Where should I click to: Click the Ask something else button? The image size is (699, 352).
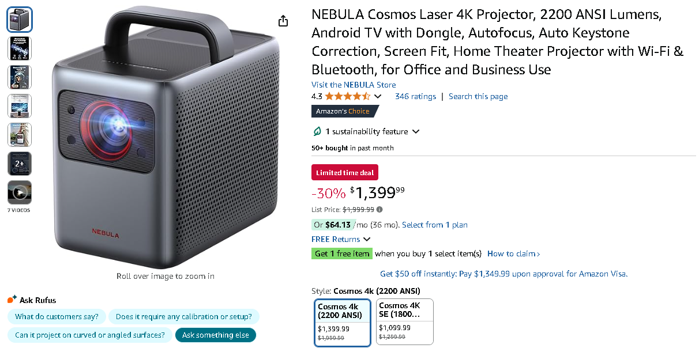(x=215, y=335)
